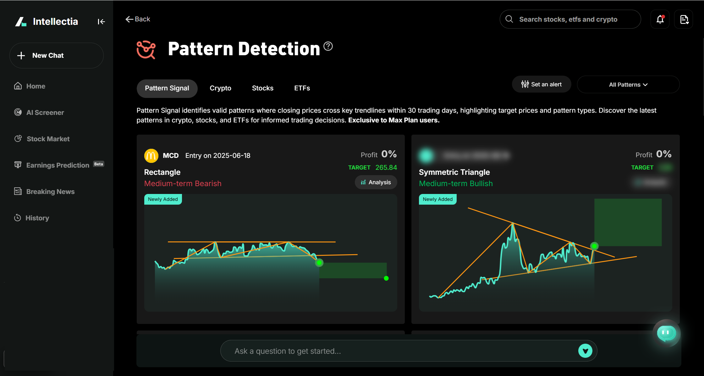Open Analysis for the MCD Rectangle pattern

[x=376, y=182]
